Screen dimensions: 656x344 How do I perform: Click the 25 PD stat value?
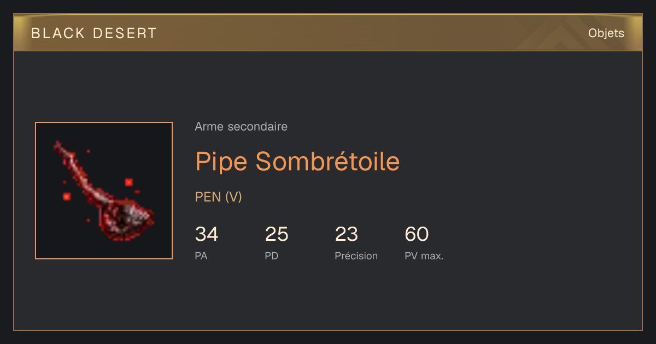point(277,234)
